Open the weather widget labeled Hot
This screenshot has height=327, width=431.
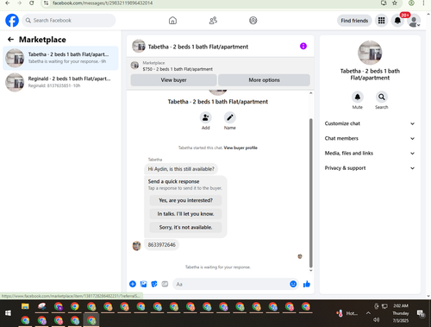[x=347, y=313]
